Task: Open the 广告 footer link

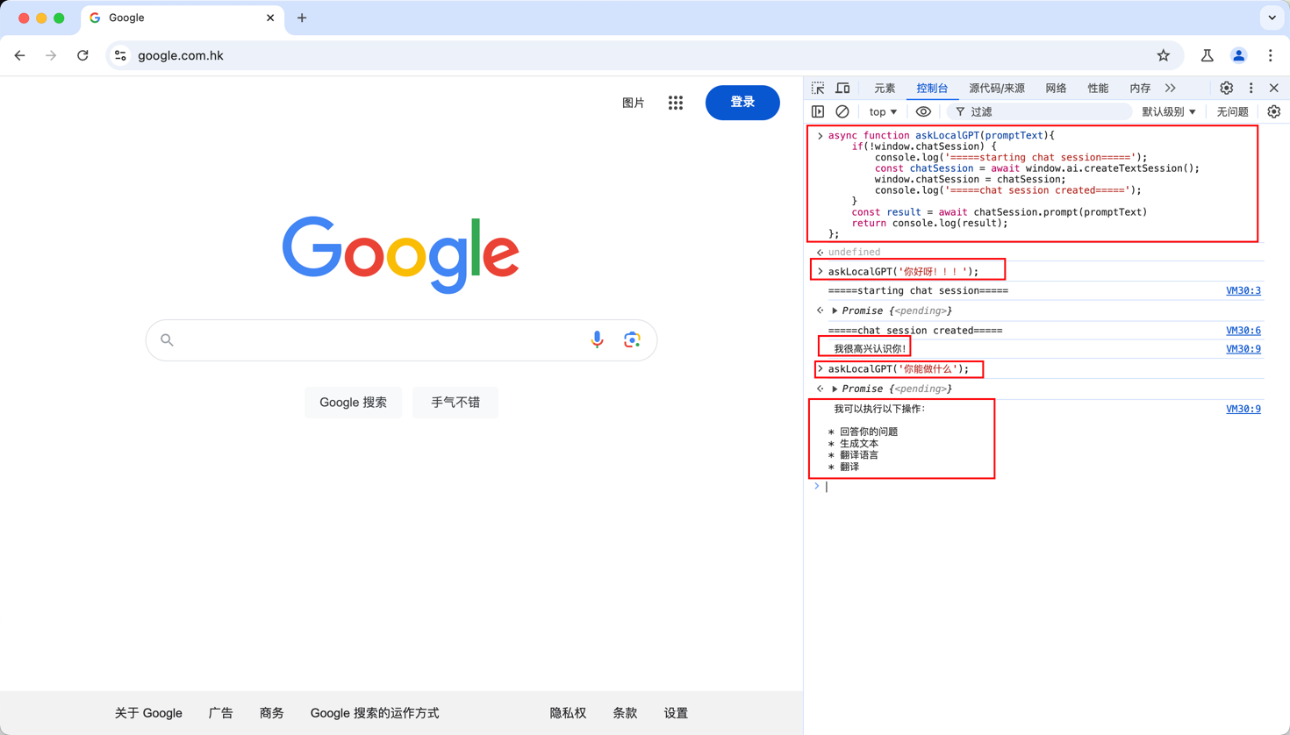Action: click(x=221, y=713)
